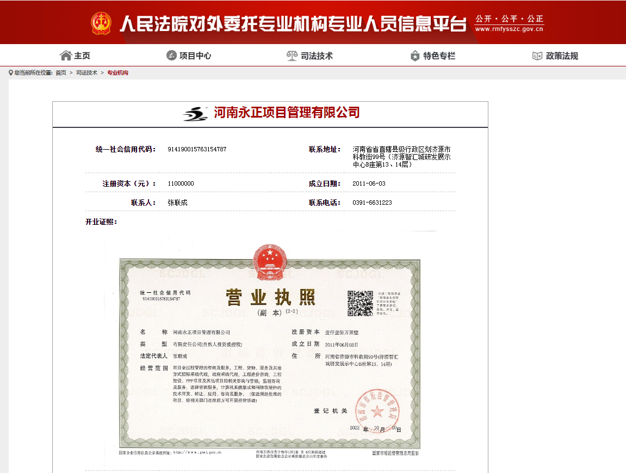Click the court emblem logo in header banner
This screenshot has height=473, width=626.
click(101, 23)
